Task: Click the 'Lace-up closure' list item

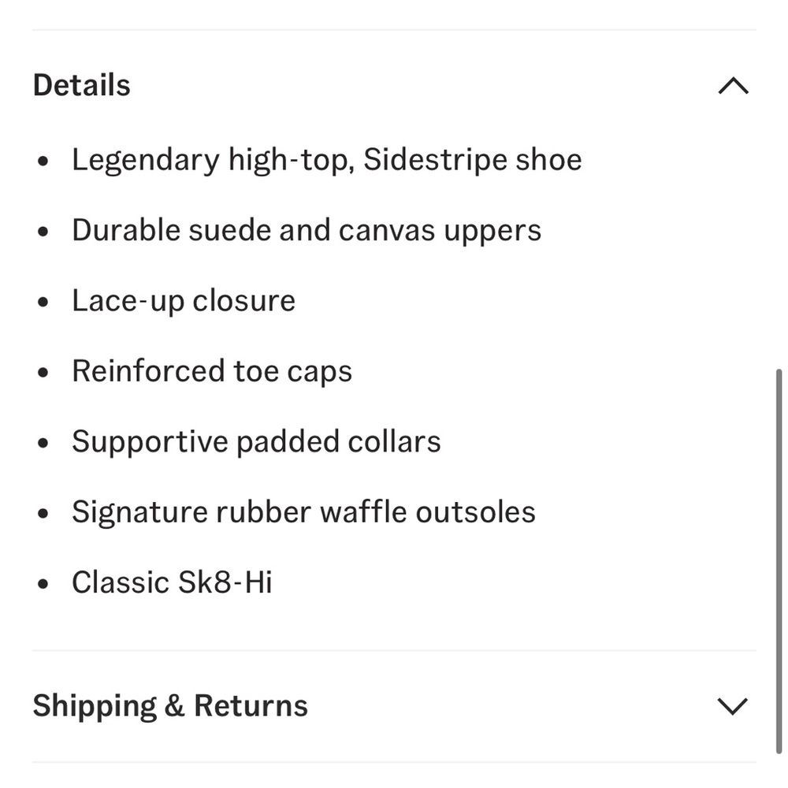Action: [x=184, y=301]
